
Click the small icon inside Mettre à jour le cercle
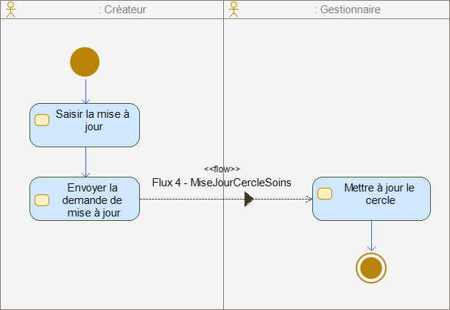click(x=325, y=194)
